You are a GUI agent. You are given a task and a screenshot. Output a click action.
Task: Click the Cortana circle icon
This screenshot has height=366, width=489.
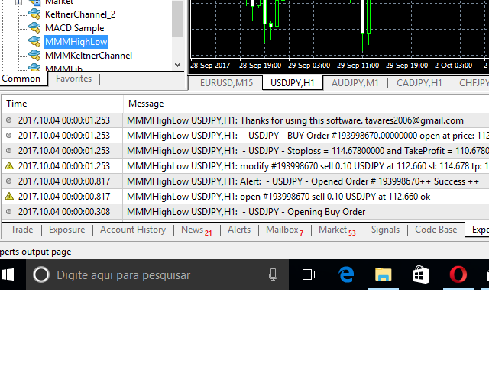[41, 274]
